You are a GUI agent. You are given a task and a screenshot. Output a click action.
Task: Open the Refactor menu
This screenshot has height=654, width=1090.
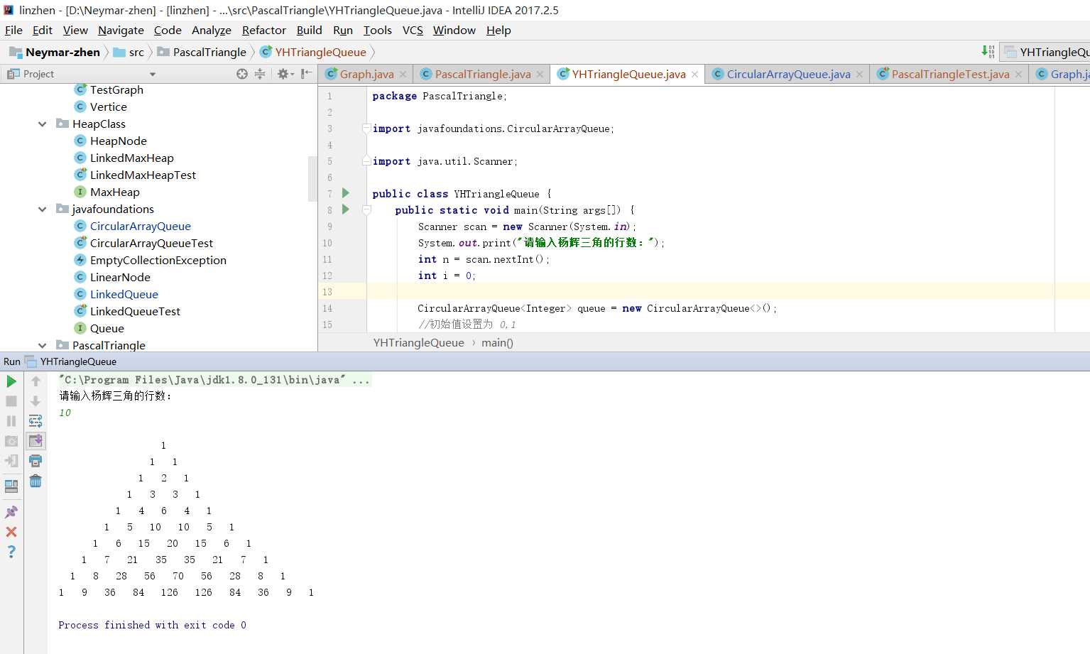pos(263,30)
